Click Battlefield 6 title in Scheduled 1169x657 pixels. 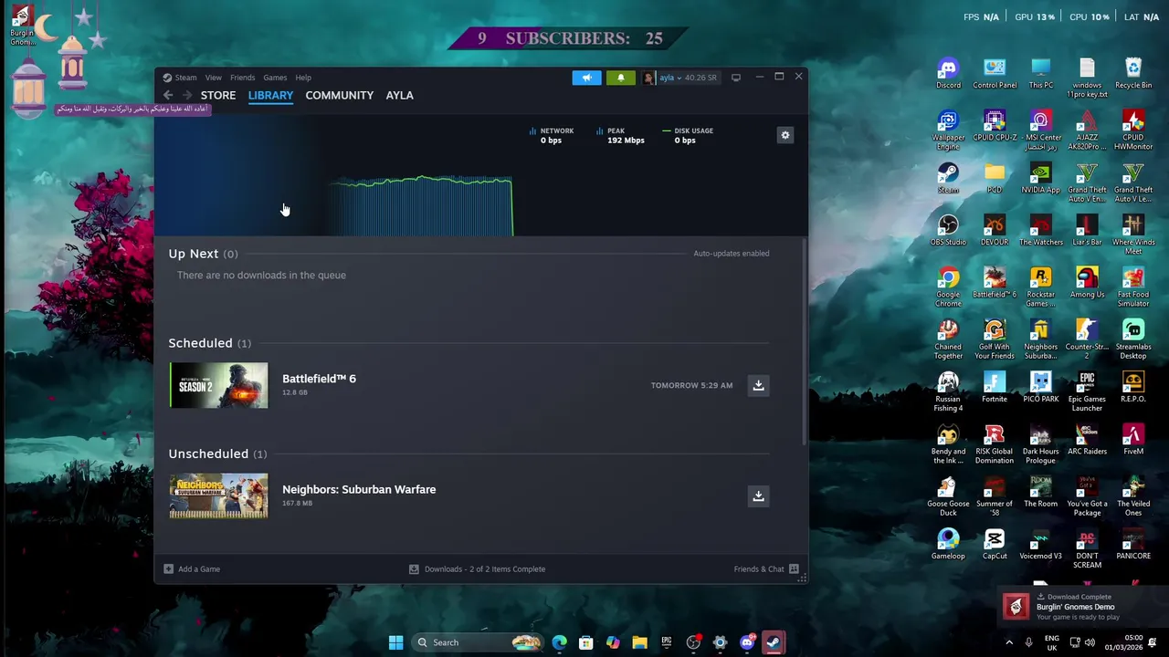pyautogui.click(x=319, y=379)
